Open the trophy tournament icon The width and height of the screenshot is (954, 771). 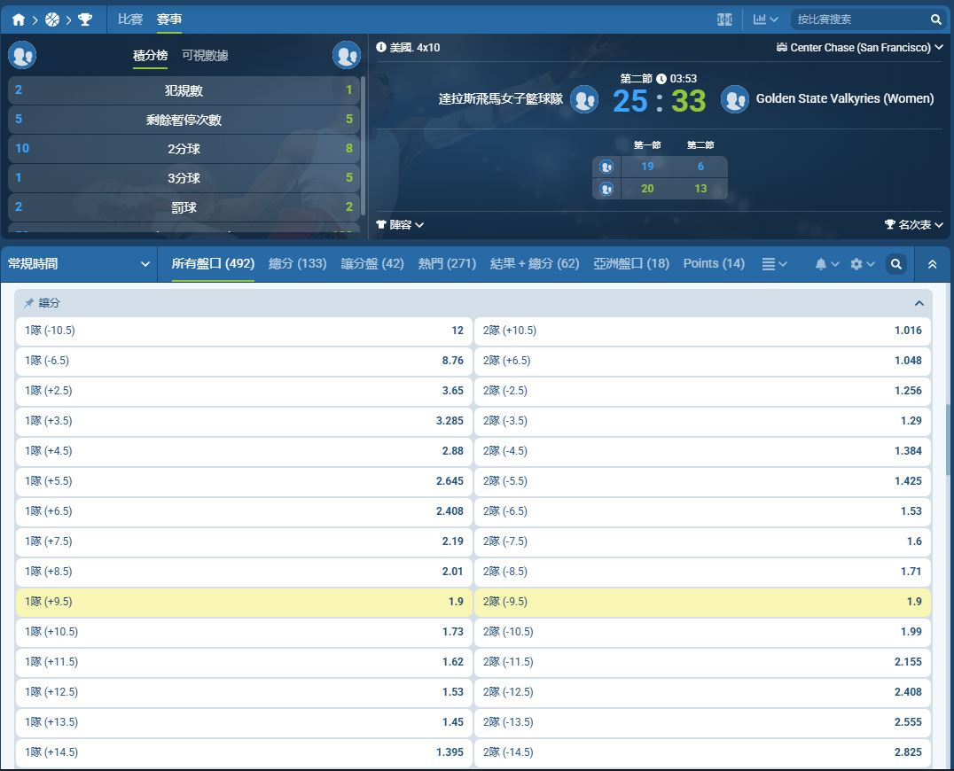[85, 19]
